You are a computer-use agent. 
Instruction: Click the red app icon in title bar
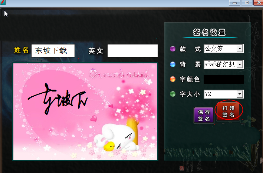coord(3,2)
